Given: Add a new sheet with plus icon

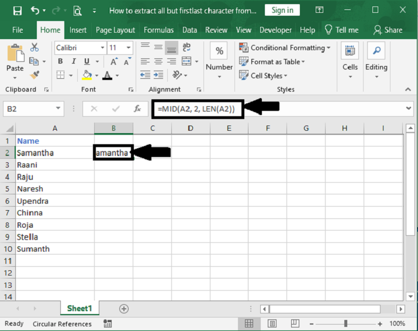Looking at the screenshot, I should (x=123, y=309).
